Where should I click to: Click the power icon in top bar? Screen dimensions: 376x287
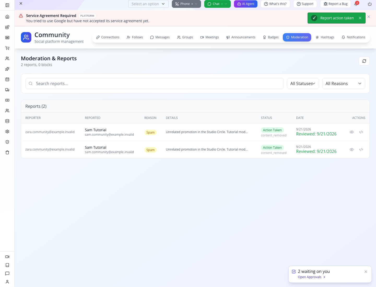(x=370, y=4)
